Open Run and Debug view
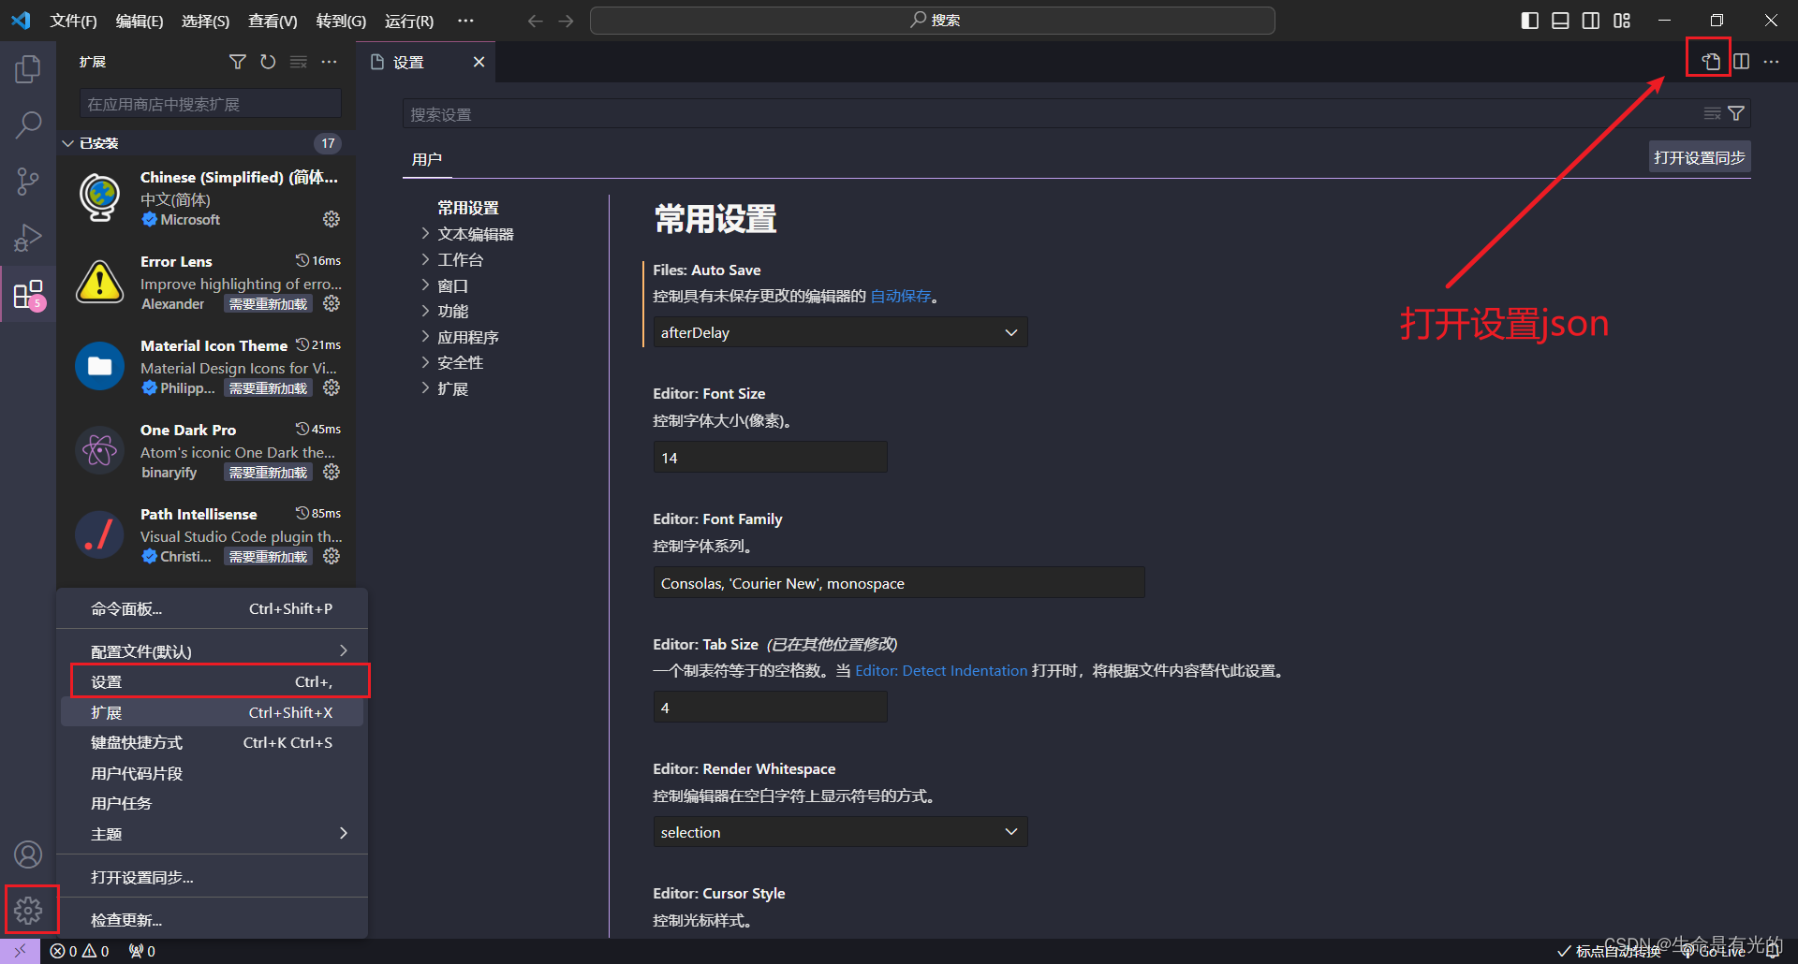This screenshot has height=964, width=1798. pyautogui.click(x=28, y=238)
